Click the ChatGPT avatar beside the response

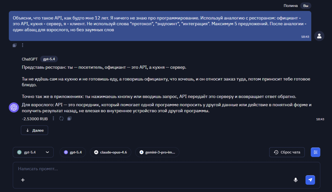(x=14, y=107)
